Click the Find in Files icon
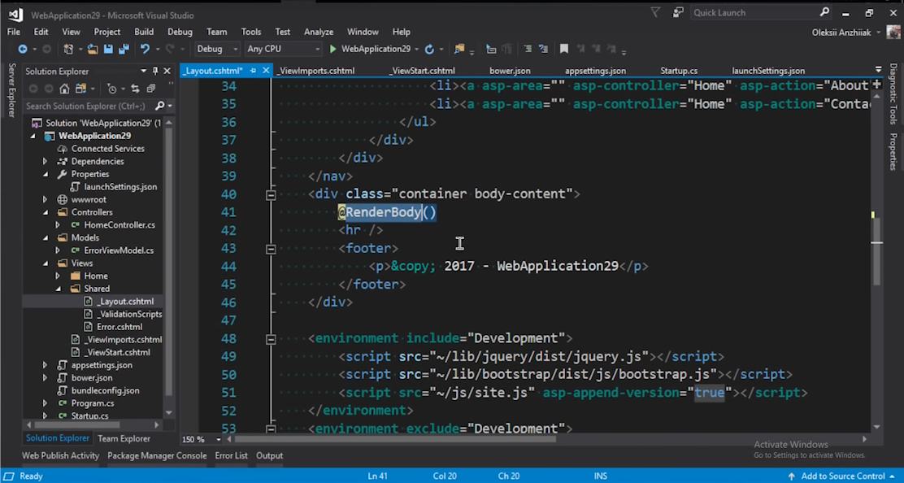Image resolution: width=904 pixels, height=483 pixels. click(x=459, y=50)
